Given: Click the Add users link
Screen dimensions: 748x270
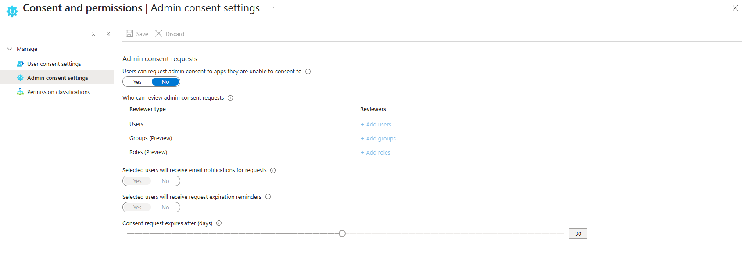Looking at the screenshot, I should 376,125.
